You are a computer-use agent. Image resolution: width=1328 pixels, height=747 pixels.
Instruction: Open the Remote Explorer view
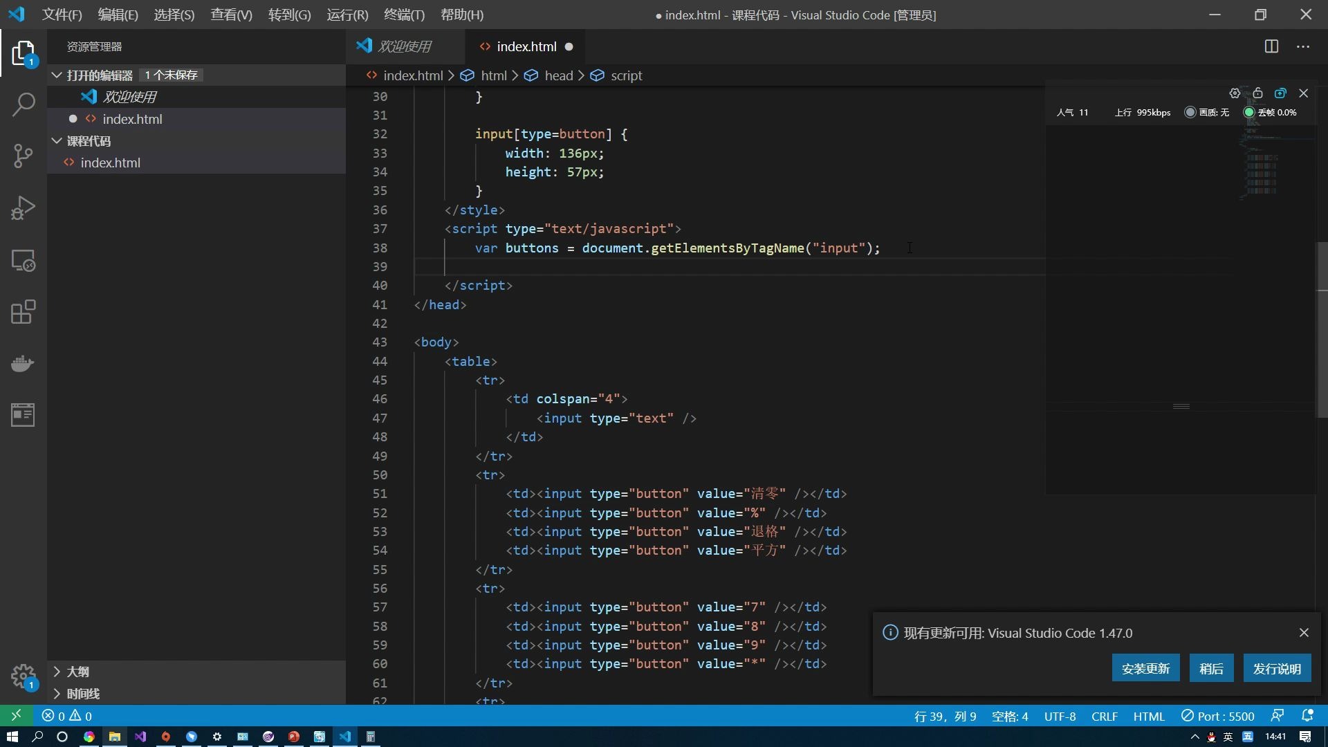[23, 260]
